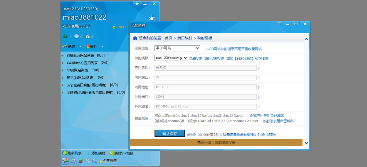Click the money bag icon with count 1
The height and width of the screenshot is (167, 367).
(x=88, y=36)
